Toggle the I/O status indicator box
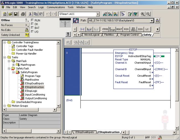The height and width of the screenshot is (140, 180). [32, 31]
